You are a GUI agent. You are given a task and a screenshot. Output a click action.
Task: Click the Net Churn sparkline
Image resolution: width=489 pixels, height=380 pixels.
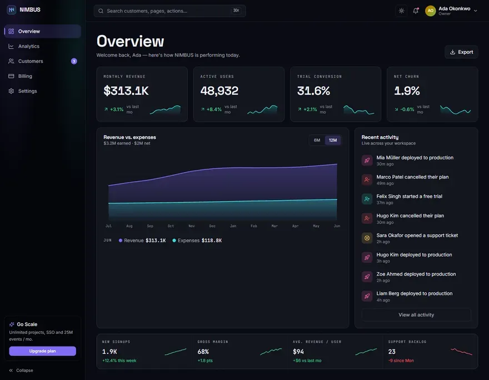[x=455, y=110]
